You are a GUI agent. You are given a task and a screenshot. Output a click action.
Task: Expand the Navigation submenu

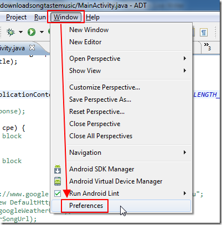(x=121, y=153)
